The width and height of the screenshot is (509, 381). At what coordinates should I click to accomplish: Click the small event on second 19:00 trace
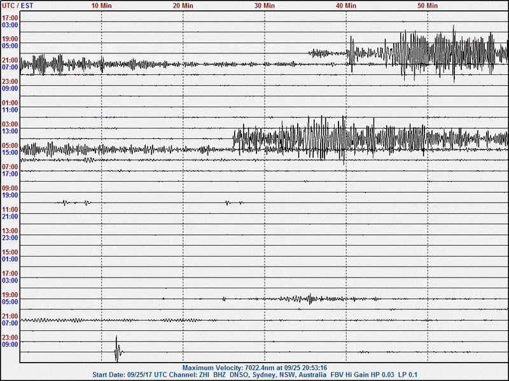coord(310,298)
